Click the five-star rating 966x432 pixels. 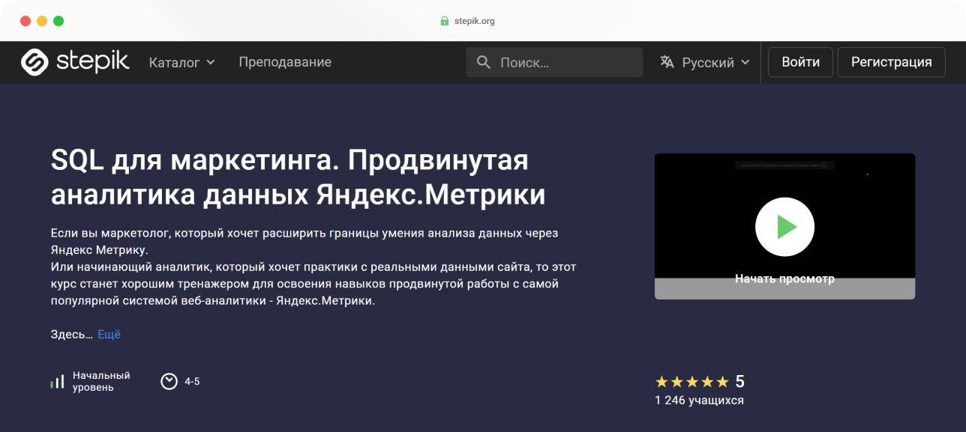coord(691,382)
